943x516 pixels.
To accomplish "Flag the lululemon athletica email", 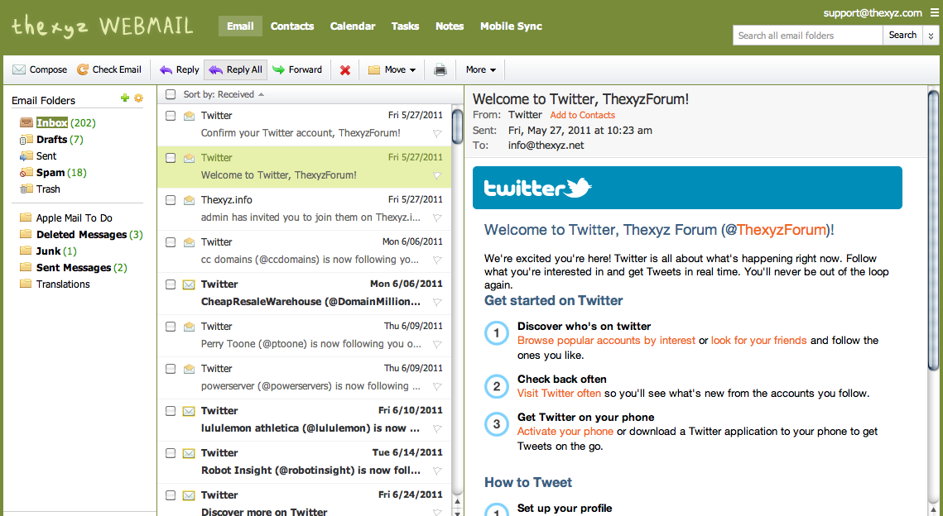I will tap(437, 429).
